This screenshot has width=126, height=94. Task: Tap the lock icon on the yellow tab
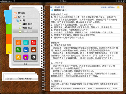pos(9,52)
